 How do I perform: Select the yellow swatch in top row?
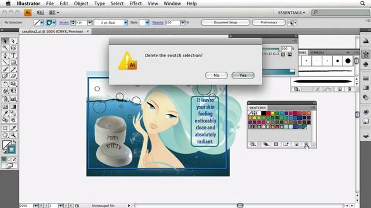pyautogui.click(x=272, y=113)
